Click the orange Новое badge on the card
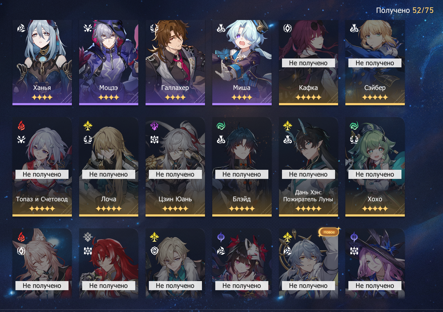The image size is (443, 312). [x=329, y=232]
